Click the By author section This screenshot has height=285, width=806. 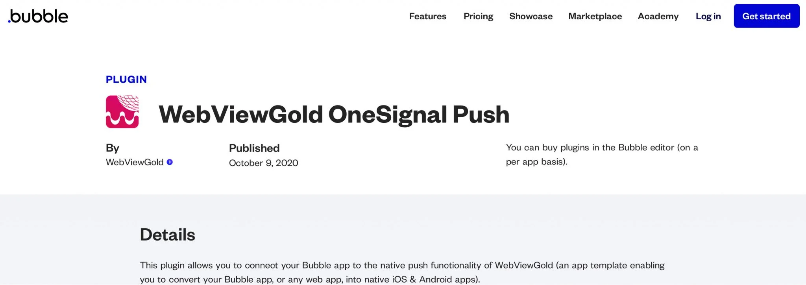tap(113, 148)
